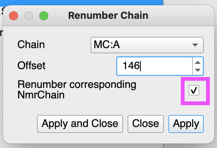Close the dialog with the red button
The height and width of the screenshot is (148, 217).
click(x=14, y=16)
